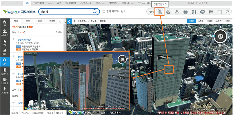Open the WebGL지도 menu

coord(127,3)
